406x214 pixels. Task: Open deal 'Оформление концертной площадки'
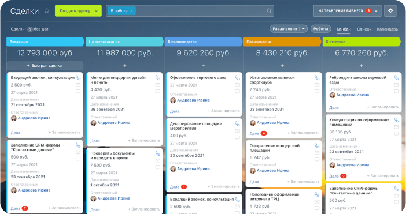tap(275, 148)
